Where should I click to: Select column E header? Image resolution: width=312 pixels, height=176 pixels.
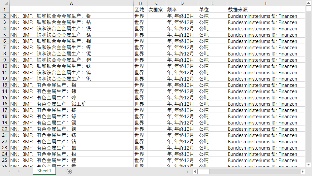(212, 3)
